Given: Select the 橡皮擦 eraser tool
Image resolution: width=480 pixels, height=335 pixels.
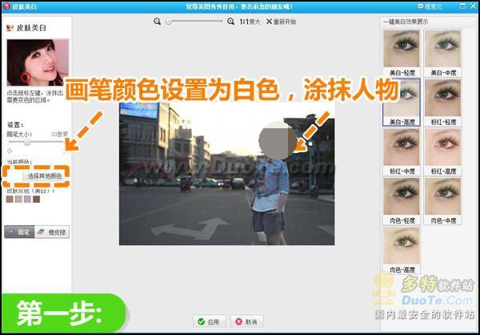Looking at the screenshot, I should coord(52,232).
